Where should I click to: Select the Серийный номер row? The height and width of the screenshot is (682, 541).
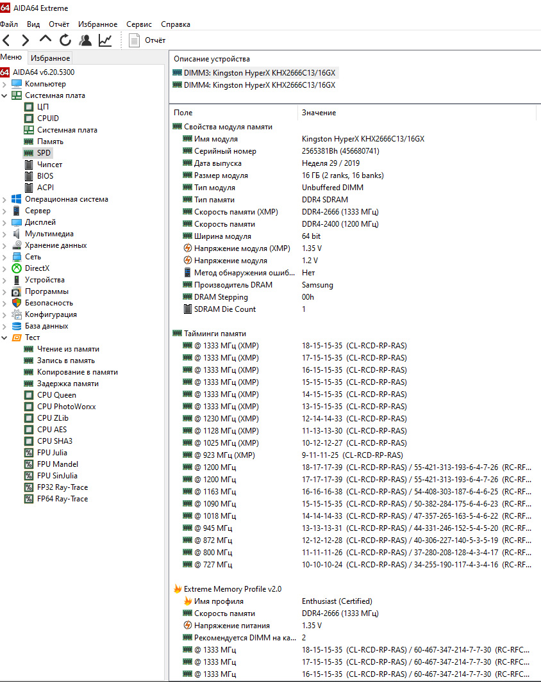[x=354, y=151]
